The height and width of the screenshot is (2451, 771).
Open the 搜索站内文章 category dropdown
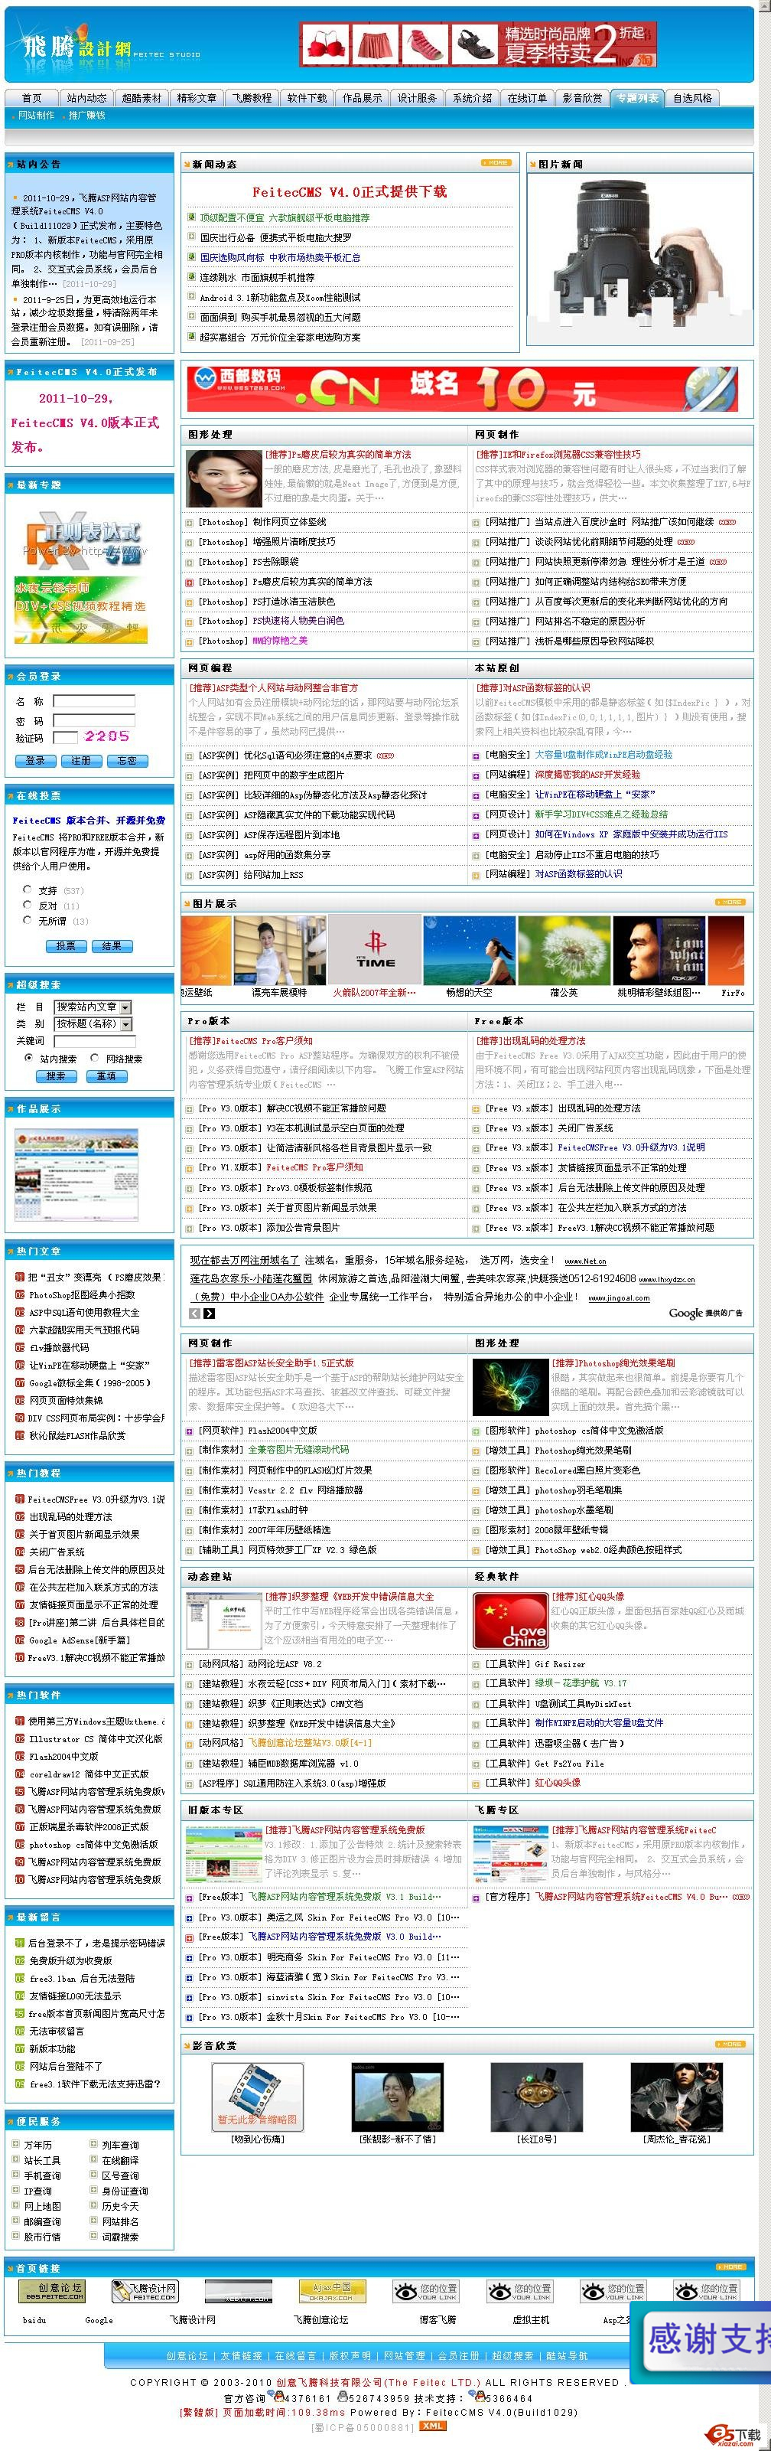pyautogui.click(x=93, y=1007)
